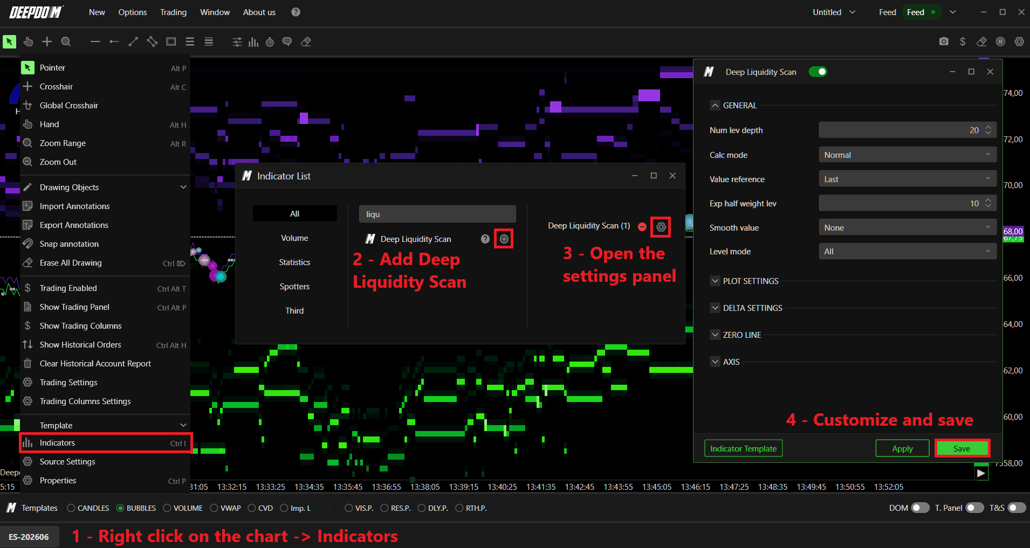This screenshot has width=1030, height=548.
Task: Toggle the DOM switch
Action: point(920,508)
